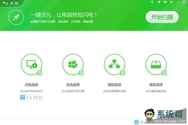Select the 硬盘加速 disk speedup icon
Viewport: 188px width, 125px height.
click(x=156, y=64)
